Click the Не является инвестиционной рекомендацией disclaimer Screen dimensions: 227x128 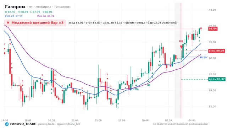[x=180, y=124]
